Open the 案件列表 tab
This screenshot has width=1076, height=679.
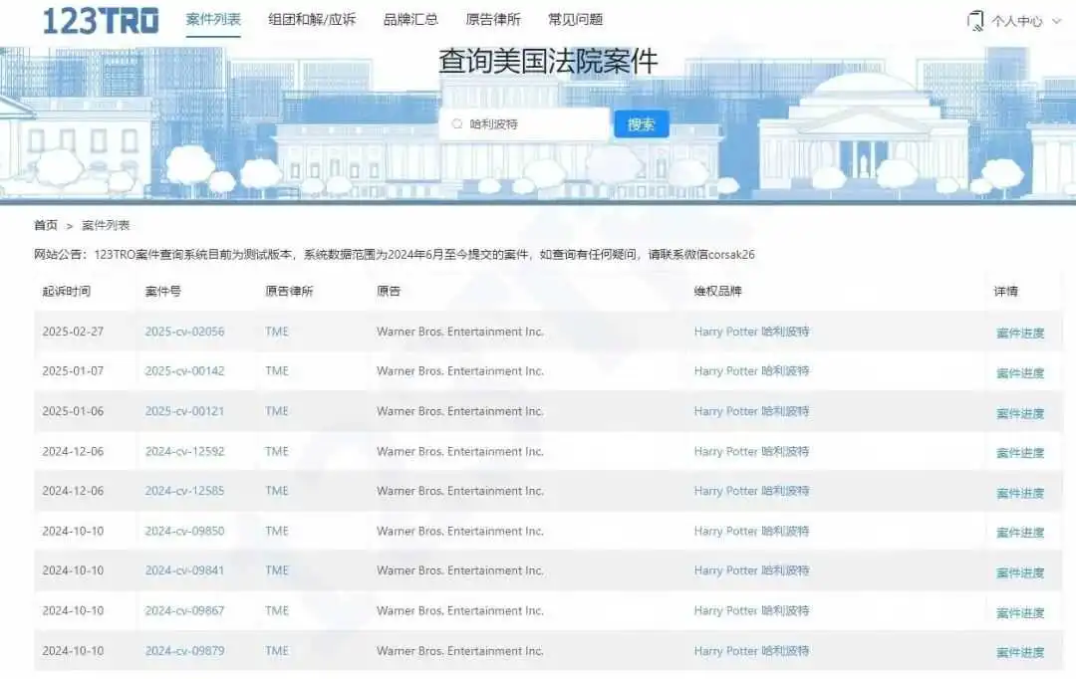(213, 19)
